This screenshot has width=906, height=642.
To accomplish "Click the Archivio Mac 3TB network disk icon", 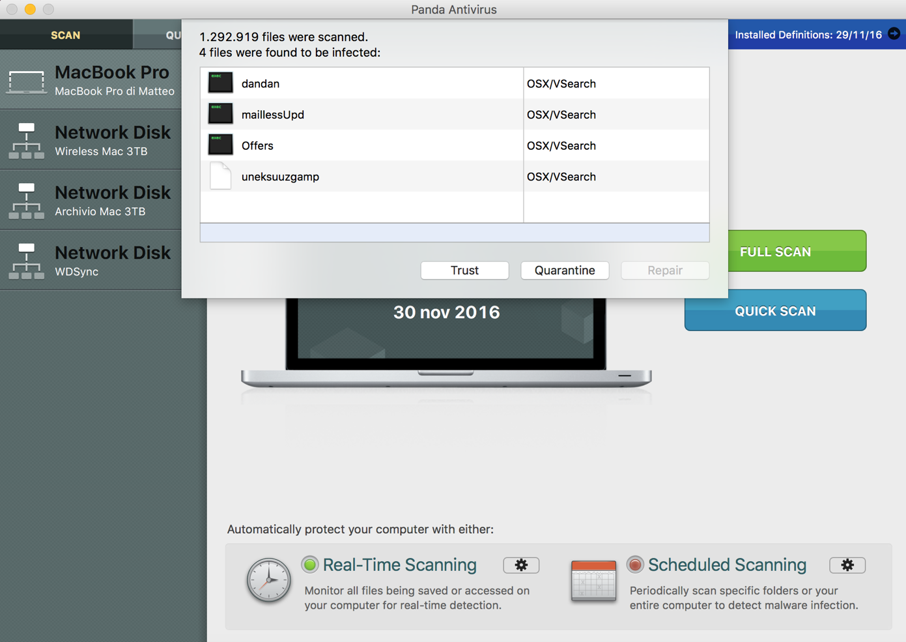I will coord(27,201).
